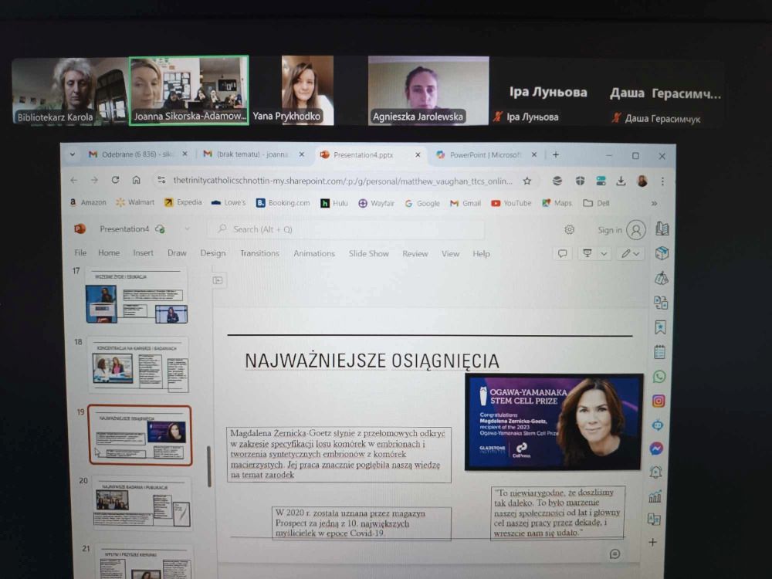Open the Review ribbon tab

tap(415, 253)
